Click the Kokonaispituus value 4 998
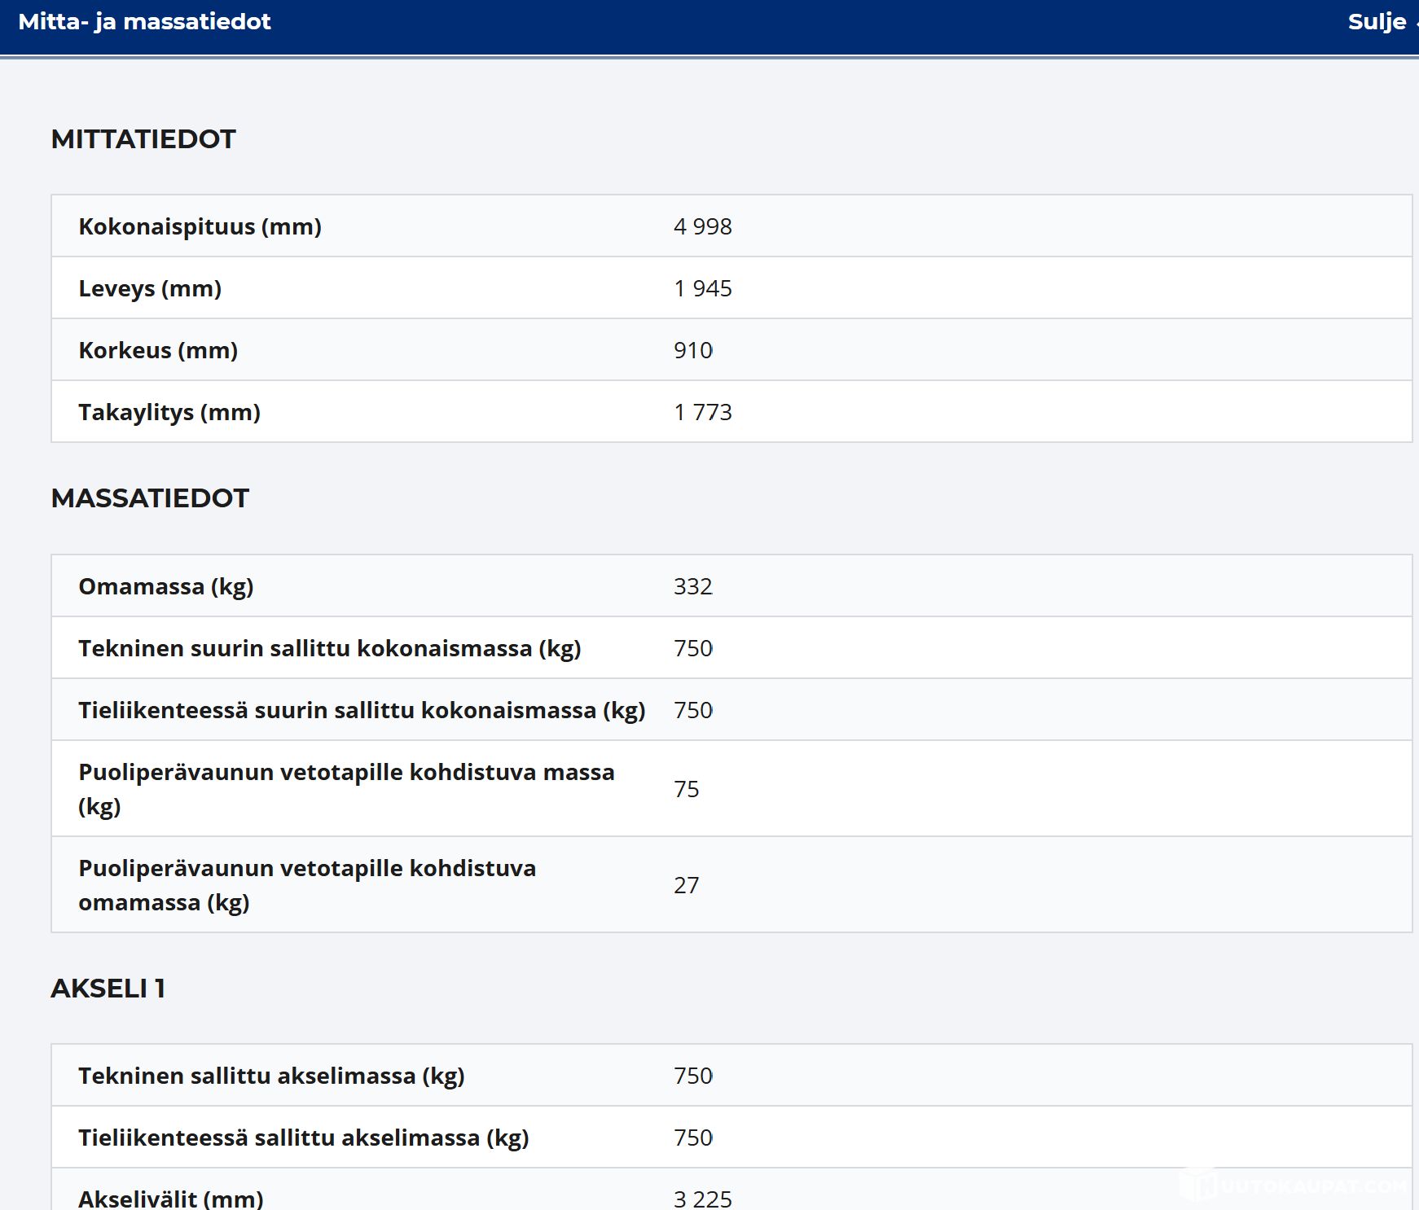1419x1210 pixels. click(x=702, y=226)
